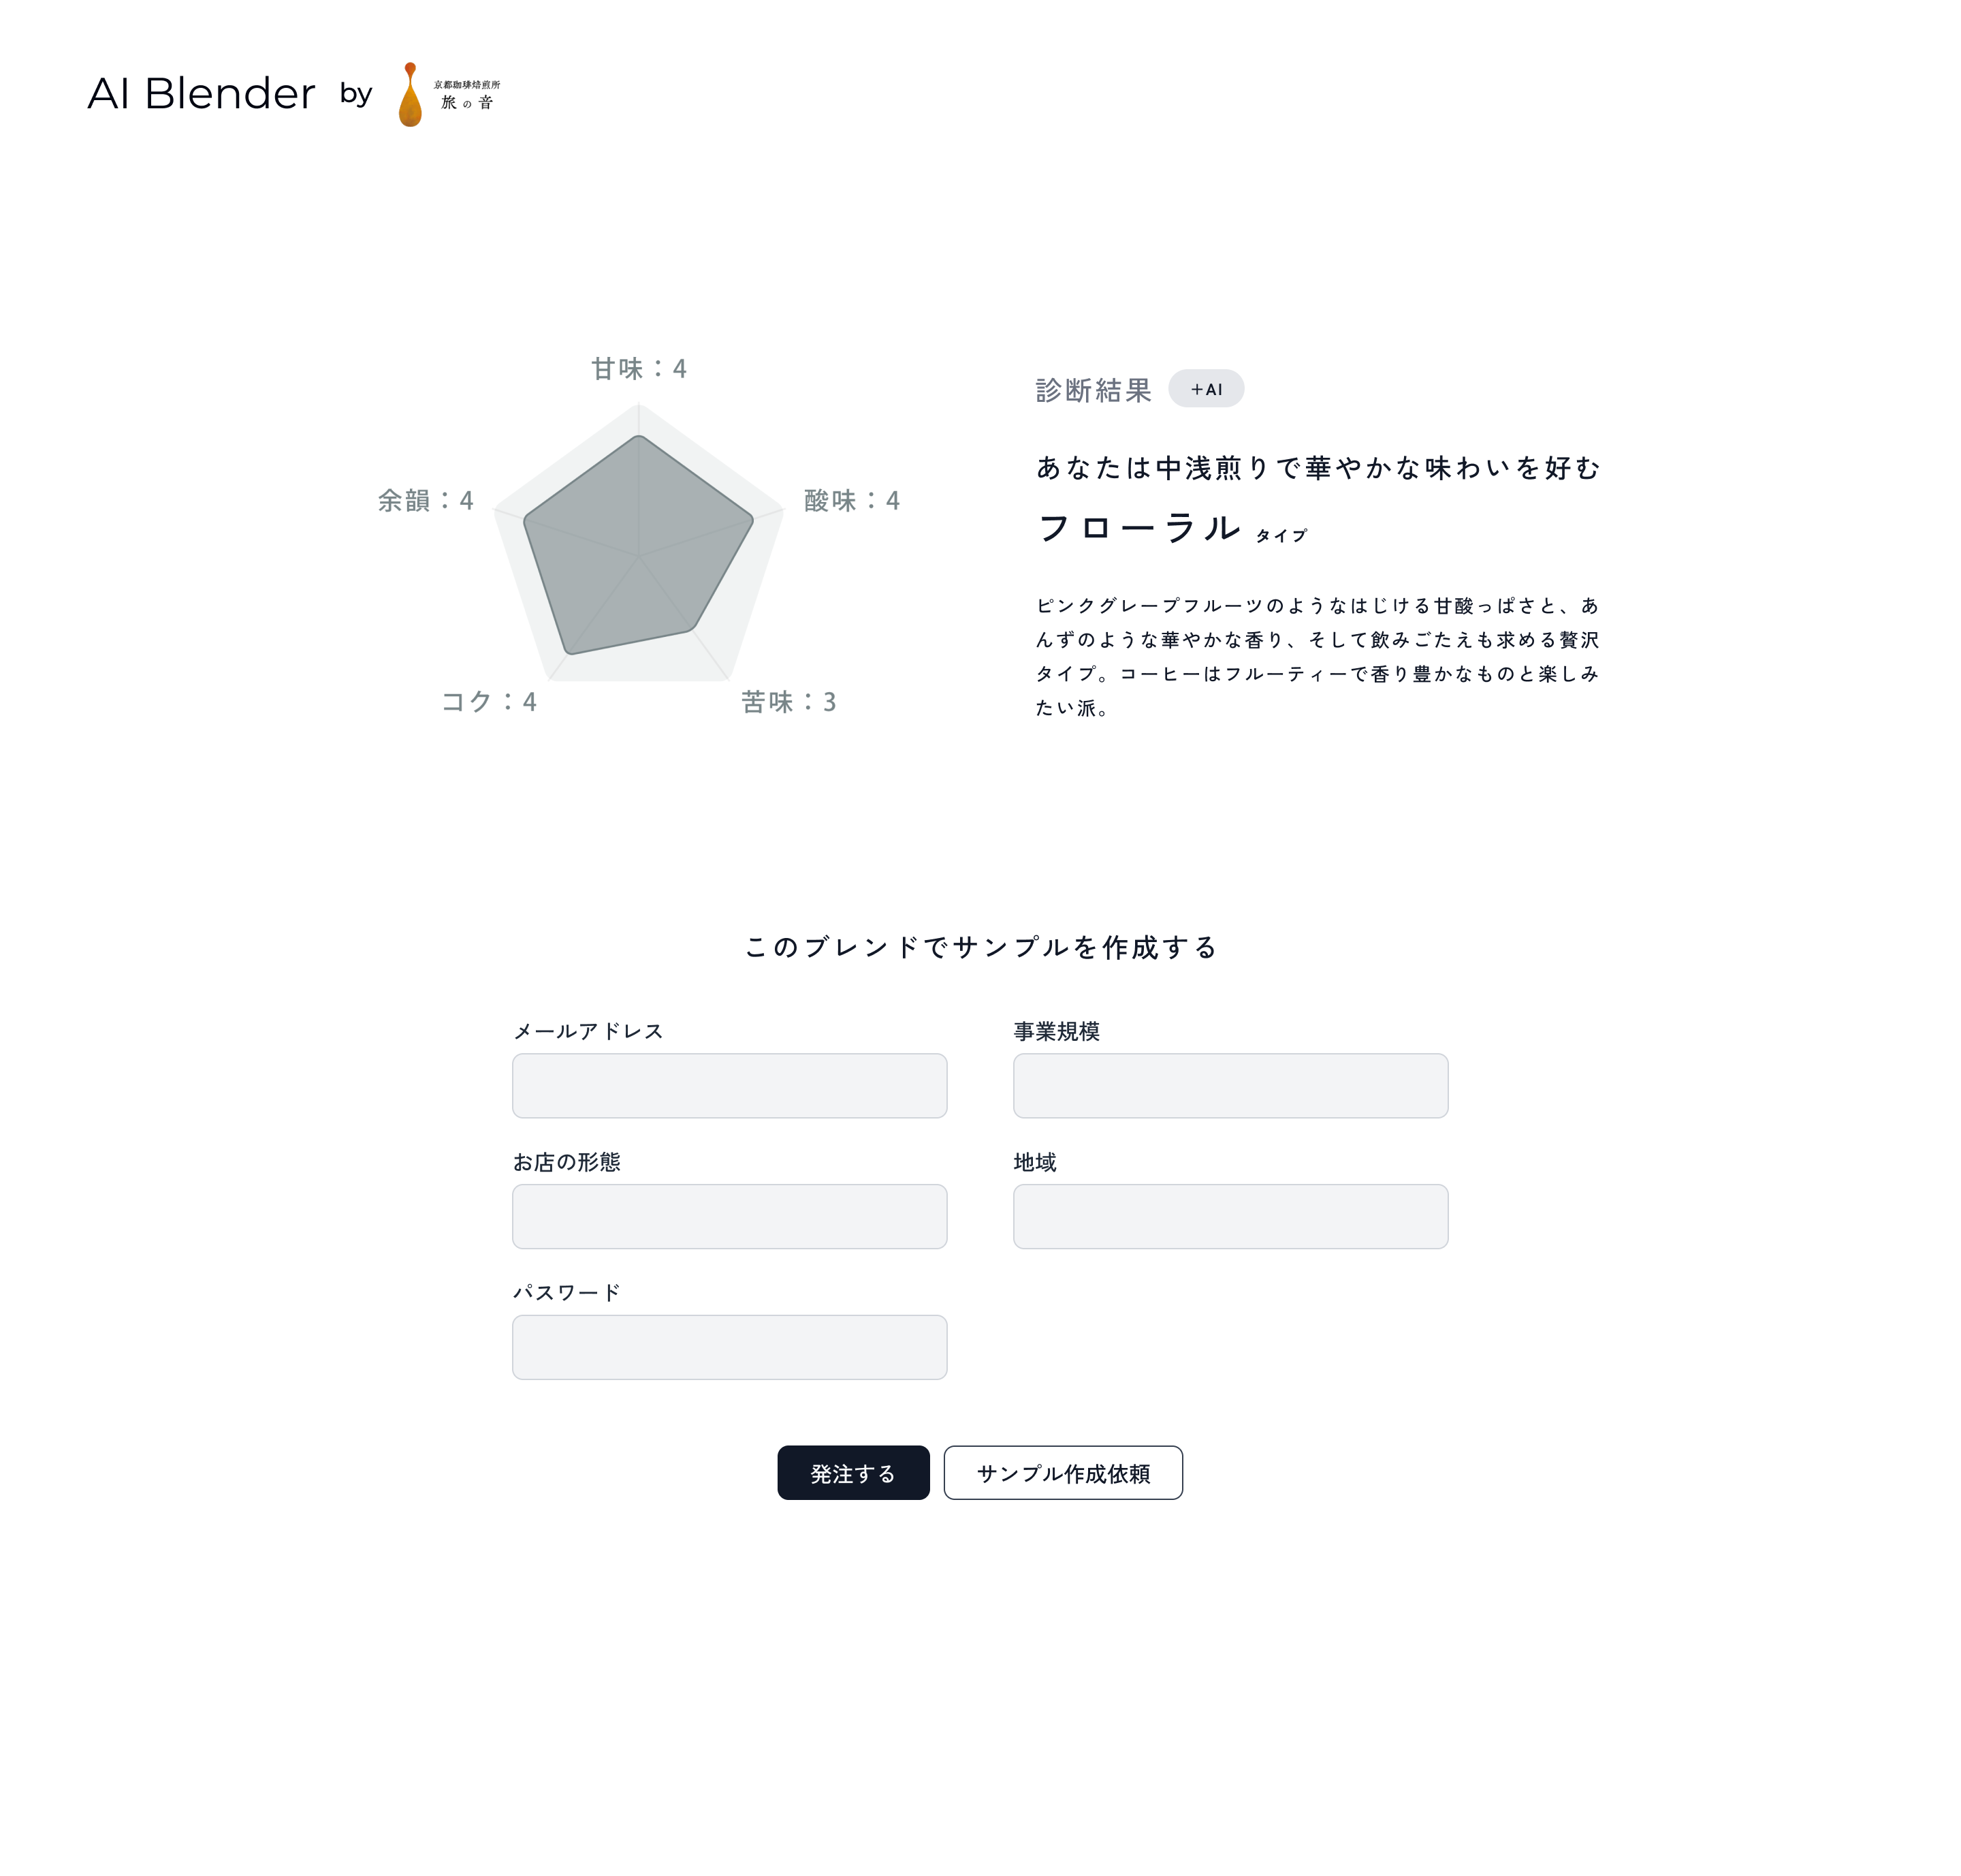Open the 事業規模 field
Screen dimensions: 1961x1876
1230,1086
